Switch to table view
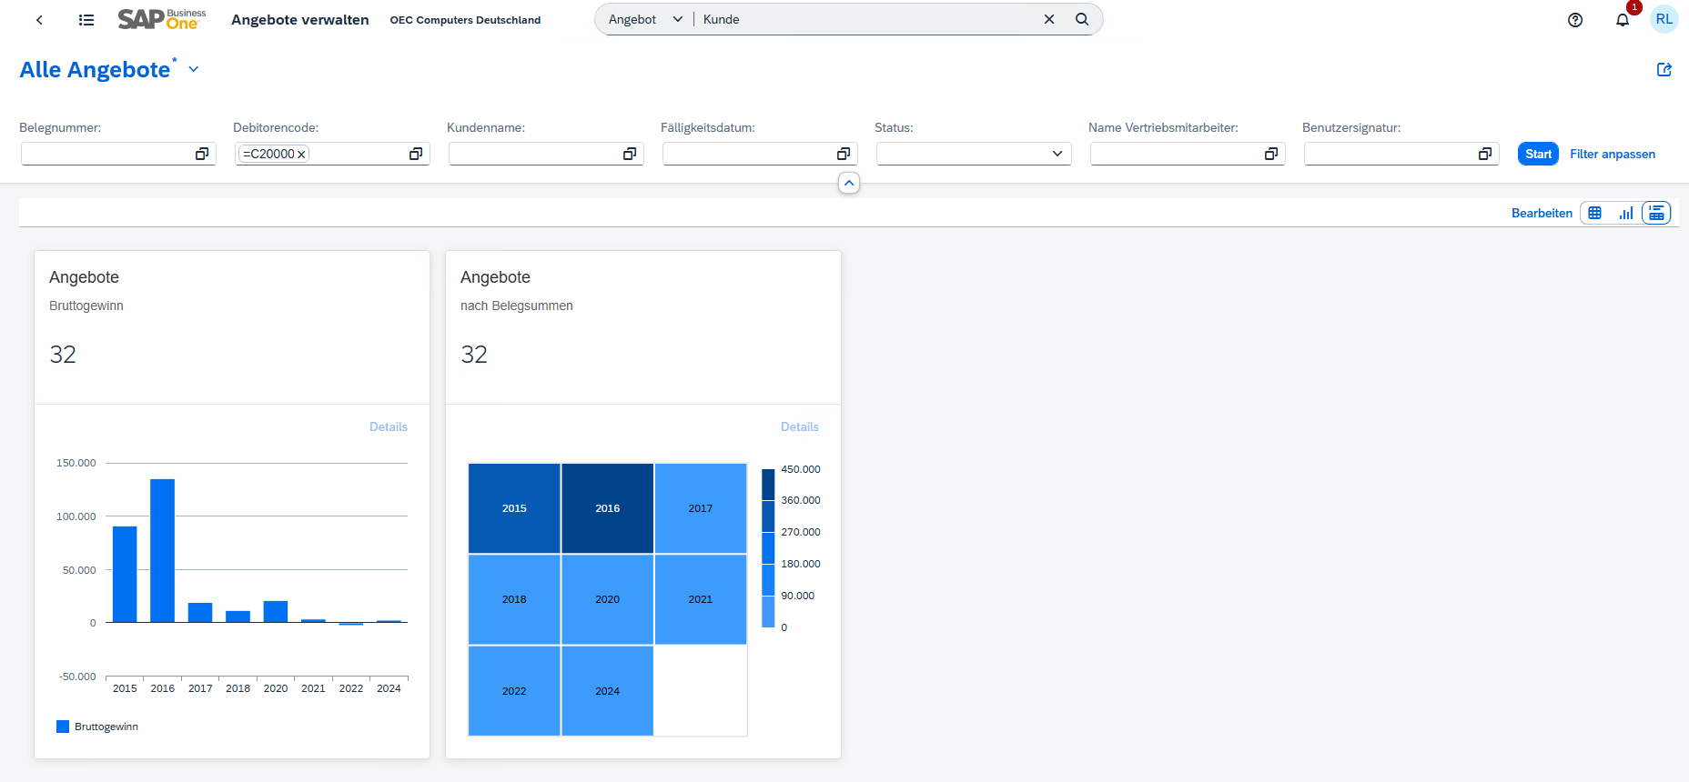 (1595, 213)
